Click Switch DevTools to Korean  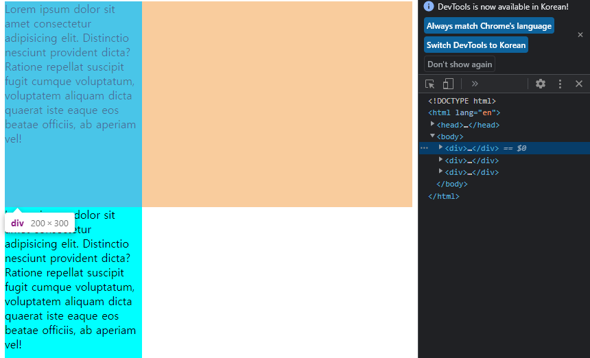(x=476, y=45)
